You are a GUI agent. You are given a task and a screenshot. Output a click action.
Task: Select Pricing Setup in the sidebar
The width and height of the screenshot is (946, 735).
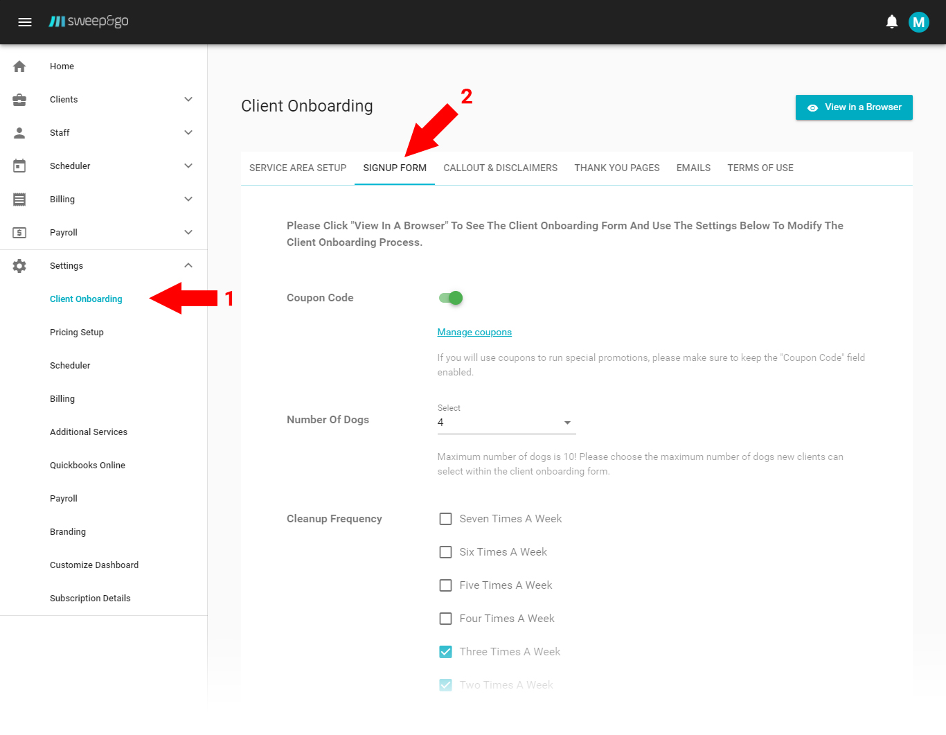pyautogui.click(x=76, y=332)
